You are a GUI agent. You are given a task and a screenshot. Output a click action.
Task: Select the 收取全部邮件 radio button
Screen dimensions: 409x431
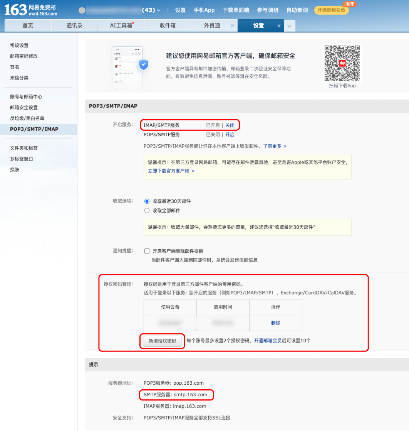tap(147, 211)
